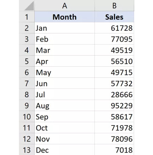Select column A header
This screenshot has width=153, height=155.
tap(65, 6)
